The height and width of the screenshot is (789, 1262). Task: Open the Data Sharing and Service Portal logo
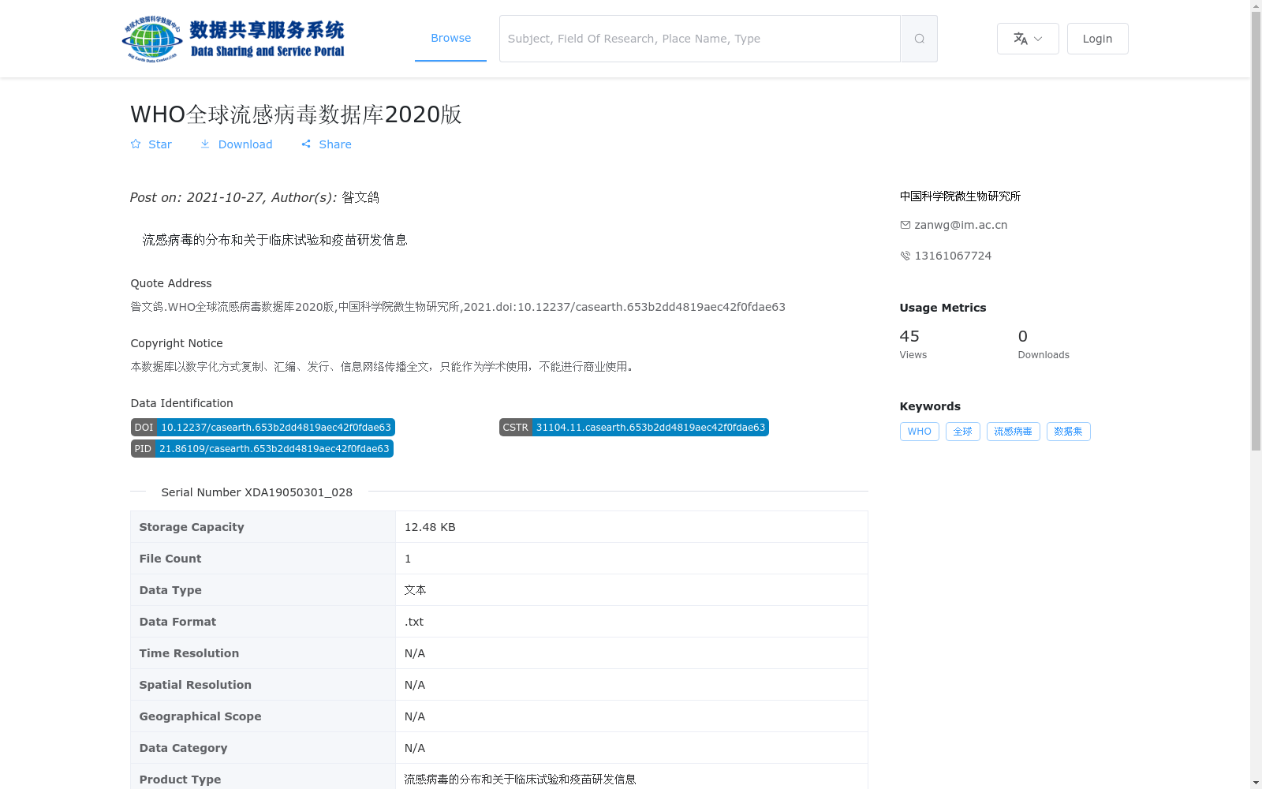tap(233, 39)
